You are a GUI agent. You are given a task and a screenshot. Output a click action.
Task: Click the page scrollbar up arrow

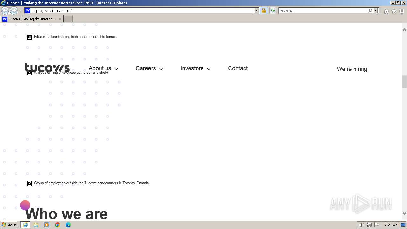[x=404, y=30]
